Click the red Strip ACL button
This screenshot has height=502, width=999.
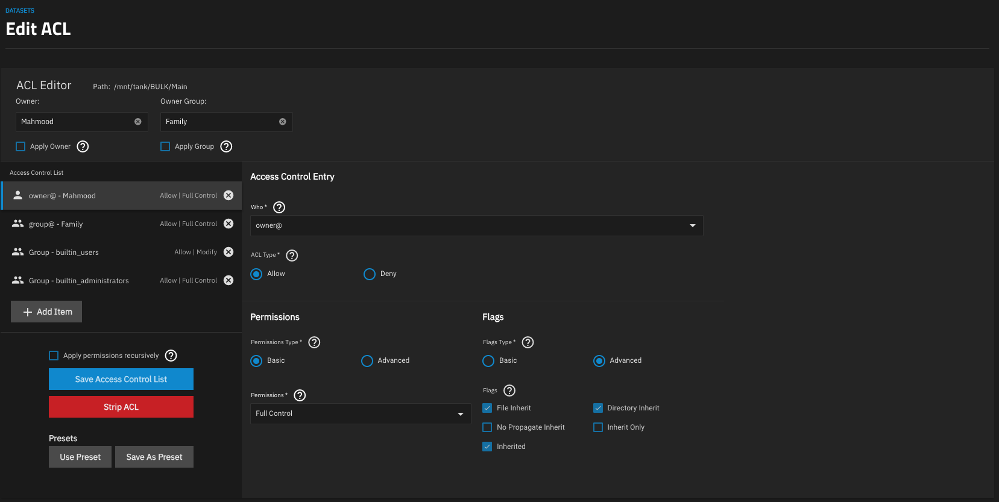(121, 407)
